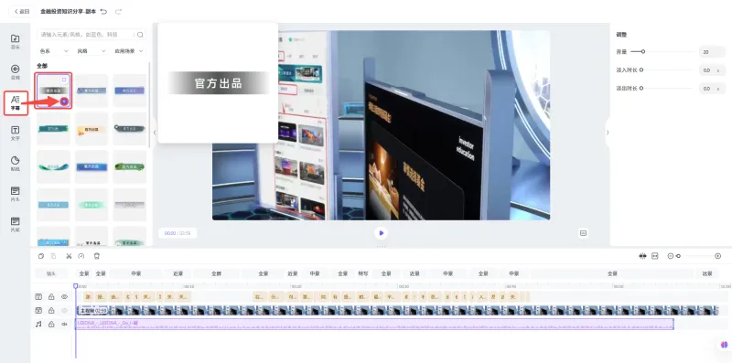Screen dimensions: 732x363
Task: Open the assistant icon at bottom right corner
Action: tap(724, 345)
